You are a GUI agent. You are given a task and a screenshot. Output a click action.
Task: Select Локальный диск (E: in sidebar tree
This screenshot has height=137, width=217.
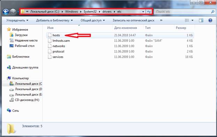point(28,94)
